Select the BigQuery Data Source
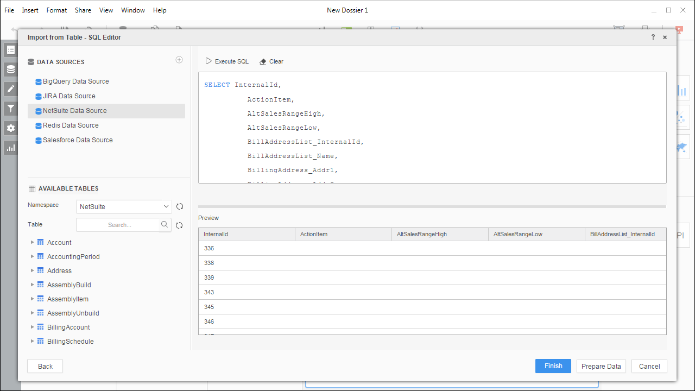This screenshot has width=695, height=391. pyautogui.click(x=75, y=81)
